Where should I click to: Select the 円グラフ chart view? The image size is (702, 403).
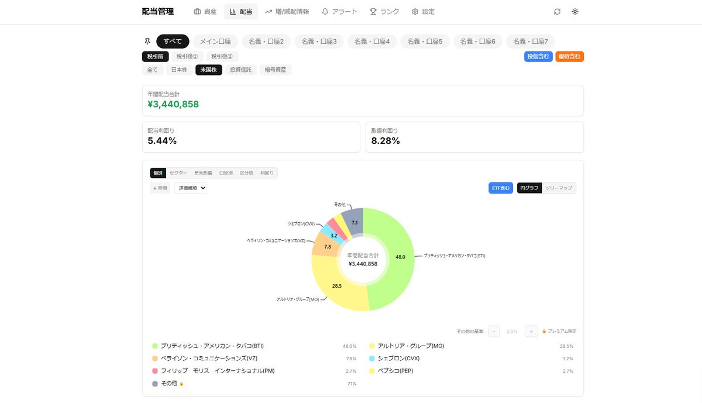click(529, 188)
